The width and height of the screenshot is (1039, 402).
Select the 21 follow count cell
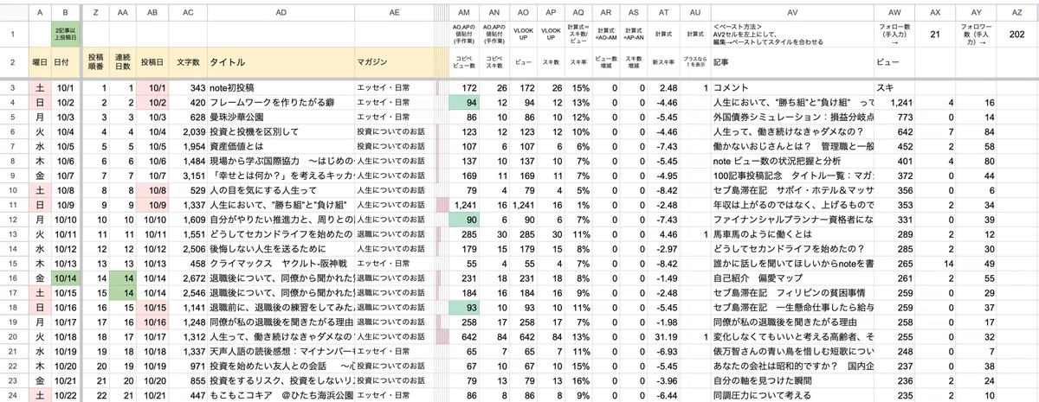click(x=935, y=35)
